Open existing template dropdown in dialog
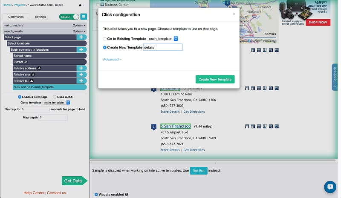Screen dimensions: 341x198 tap(162, 39)
